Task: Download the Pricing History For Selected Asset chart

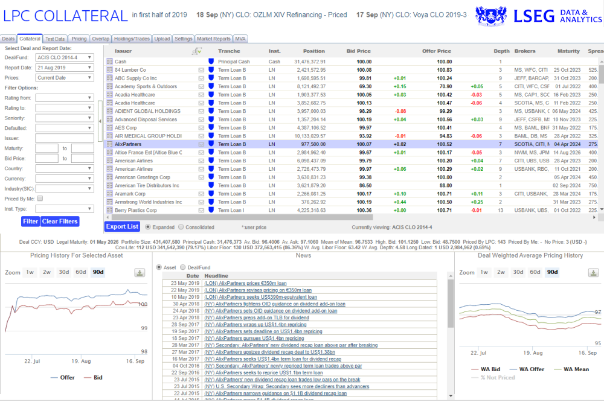Action: tap(140, 273)
